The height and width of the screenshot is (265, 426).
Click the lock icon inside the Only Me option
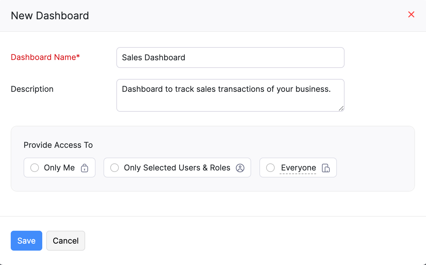(85, 167)
